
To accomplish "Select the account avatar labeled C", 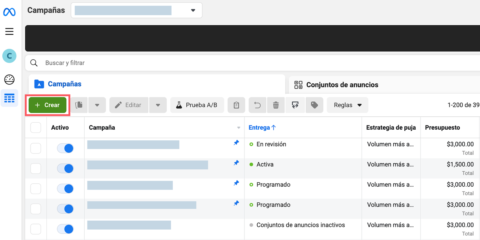I will (9, 56).
